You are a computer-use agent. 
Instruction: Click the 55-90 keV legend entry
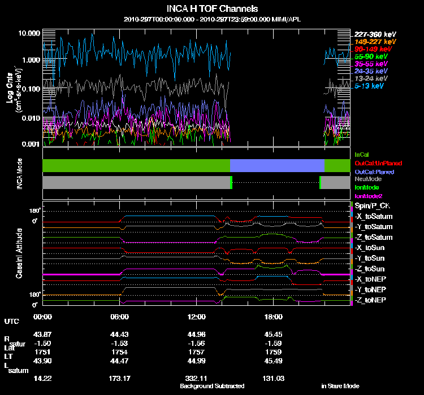371,56
